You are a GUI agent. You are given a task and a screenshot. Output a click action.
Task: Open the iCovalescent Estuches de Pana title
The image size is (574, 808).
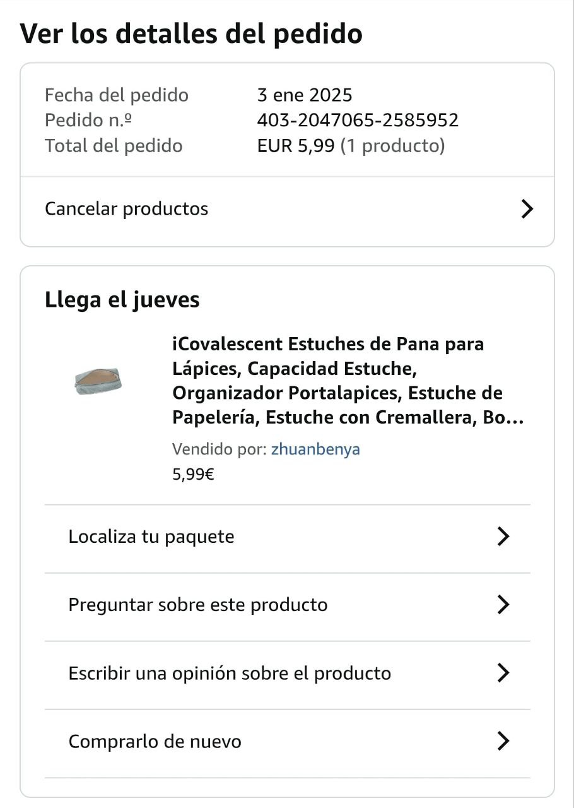click(348, 381)
